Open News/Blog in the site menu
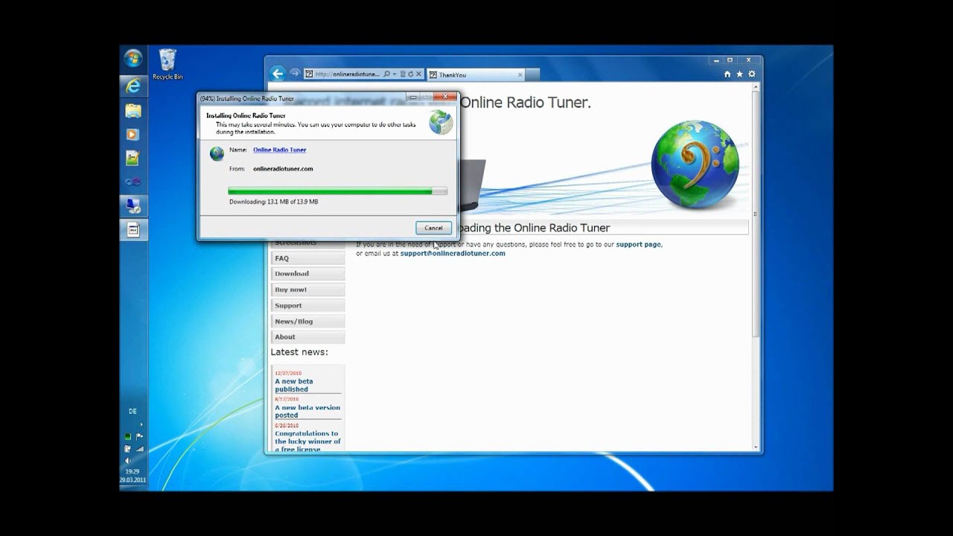 (307, 321)
